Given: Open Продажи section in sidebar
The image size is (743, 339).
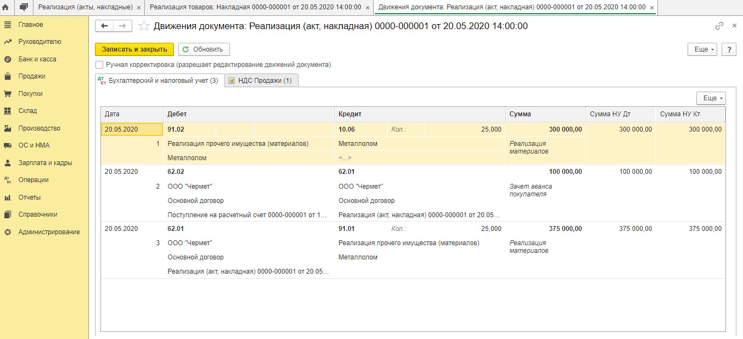Looking at the screenshot, I should point(31,76).
